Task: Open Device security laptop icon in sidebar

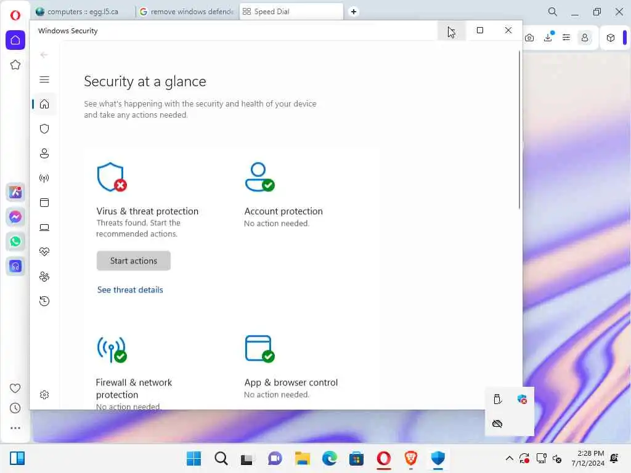Action: pos(44,228)
